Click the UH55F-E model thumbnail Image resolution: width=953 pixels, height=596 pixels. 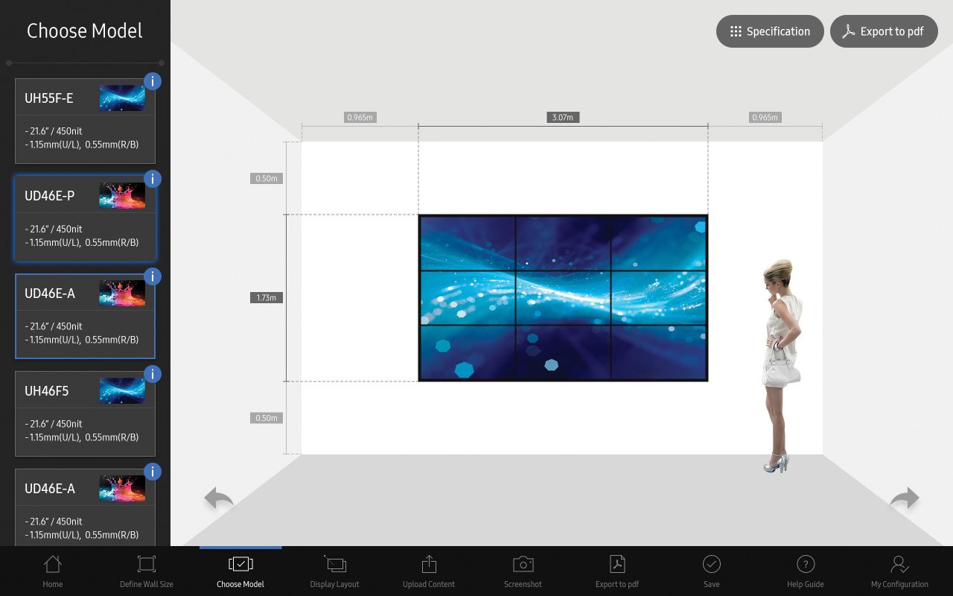pyautogui.click(x=122, y=98)
